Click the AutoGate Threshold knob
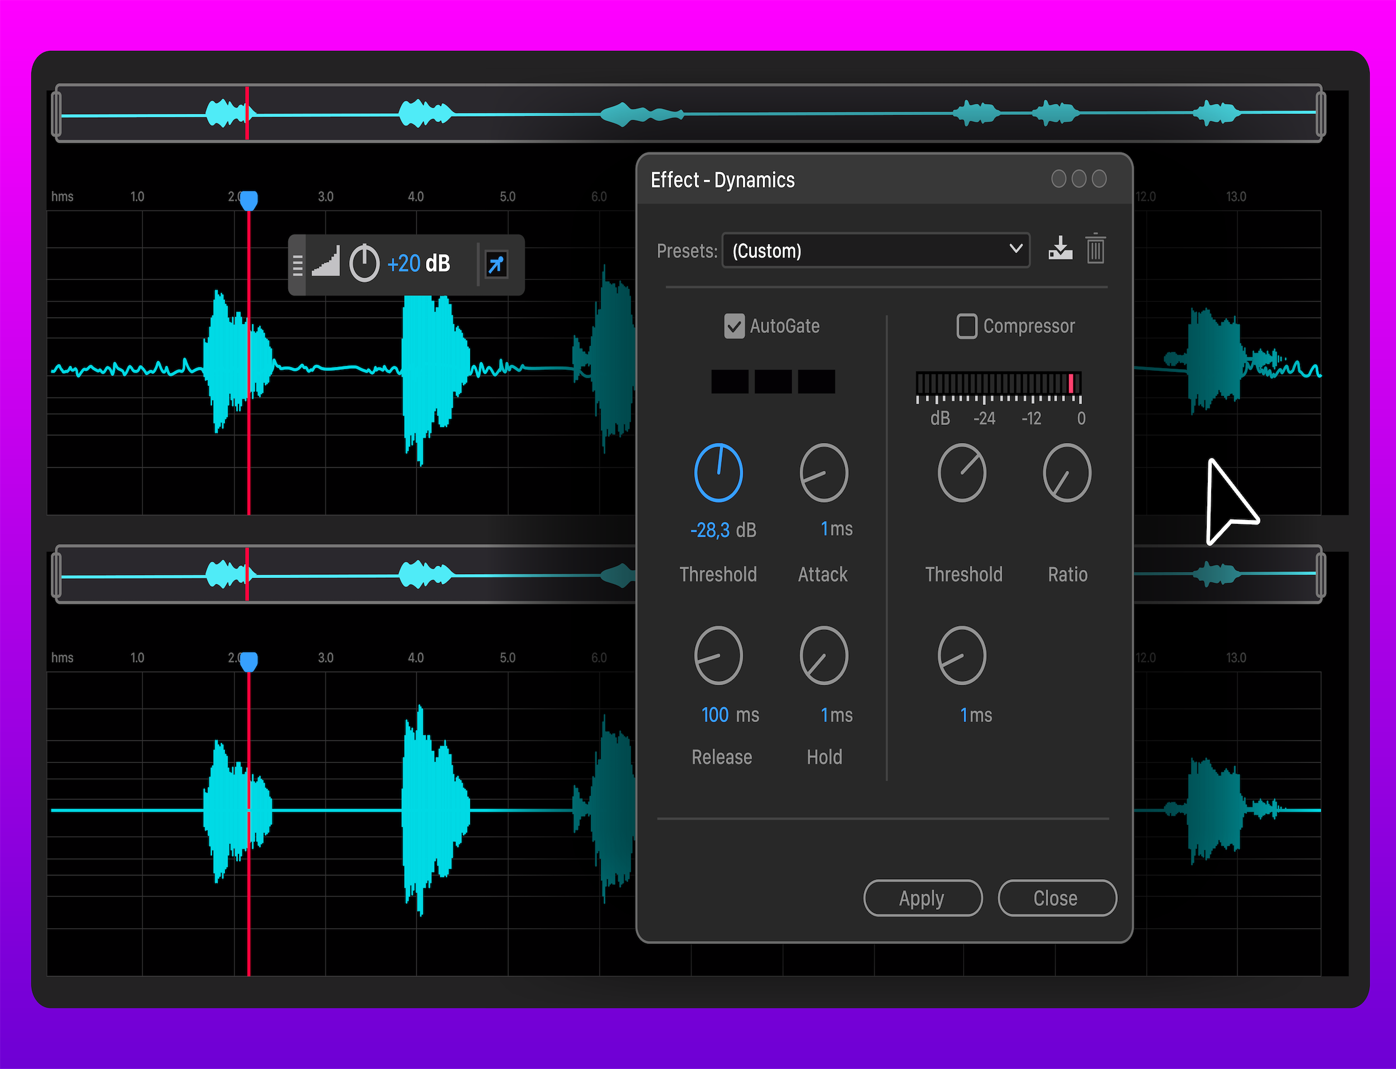The image size is (1396, 1069). (x=719, y=473)
